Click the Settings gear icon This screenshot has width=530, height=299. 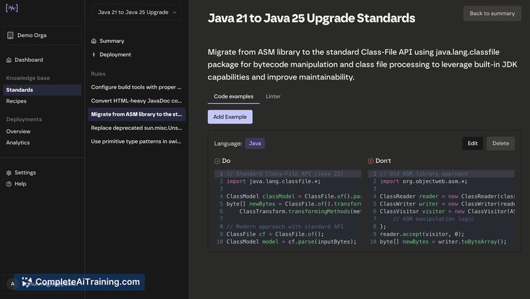tap(9, 173)
